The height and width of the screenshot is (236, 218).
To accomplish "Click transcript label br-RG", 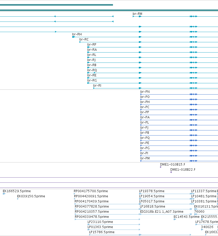I will point(92,80).
